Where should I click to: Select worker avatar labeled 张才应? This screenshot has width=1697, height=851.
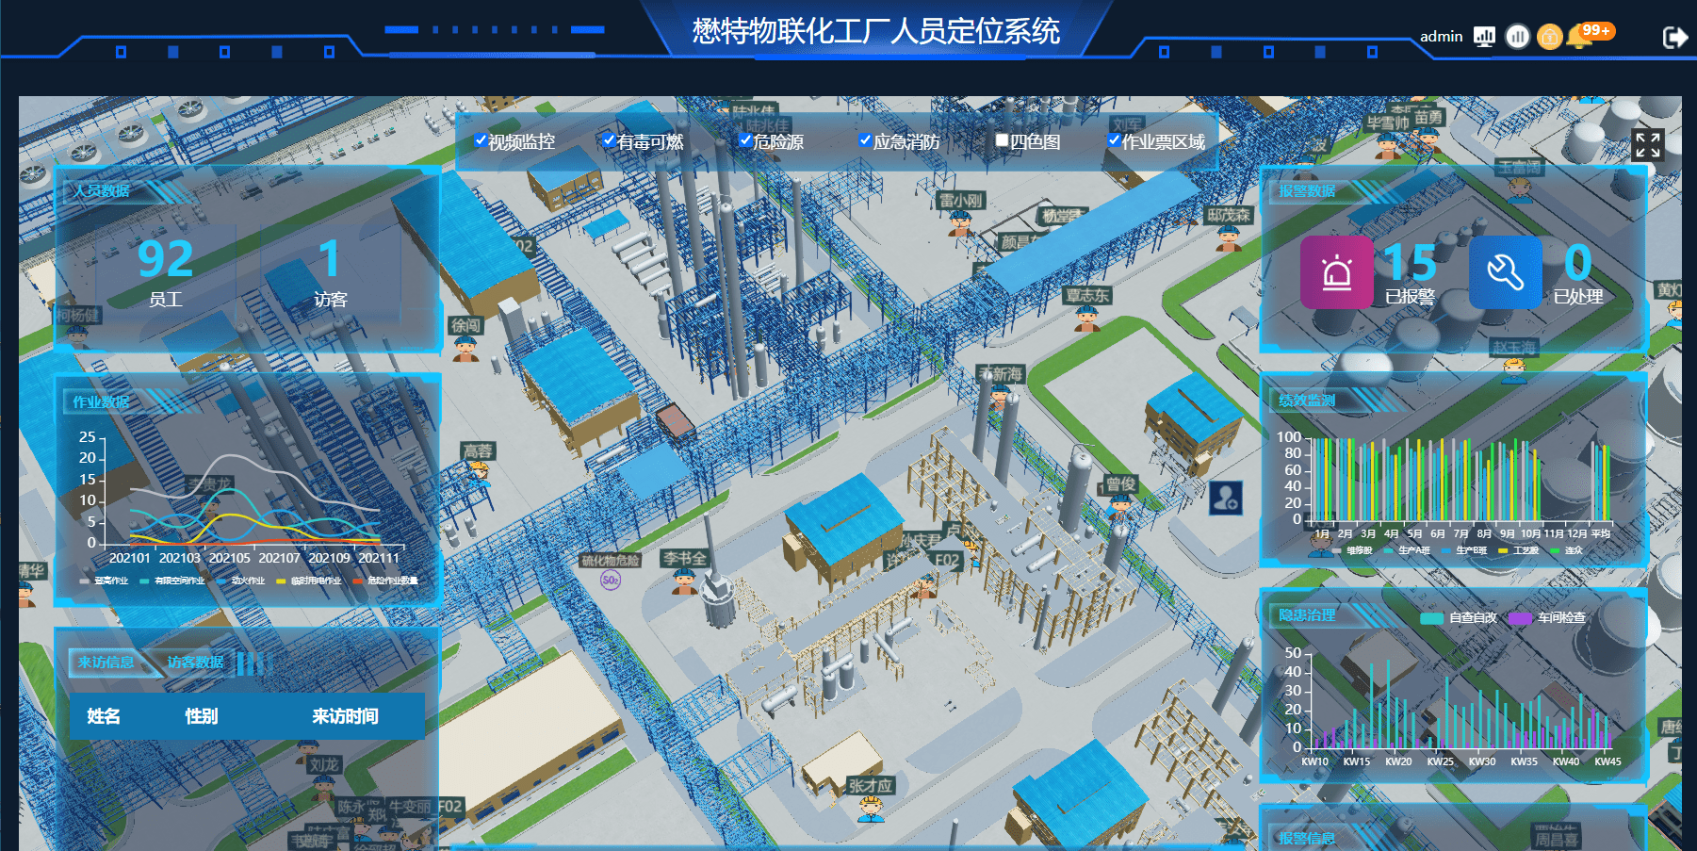click(871, 809)
